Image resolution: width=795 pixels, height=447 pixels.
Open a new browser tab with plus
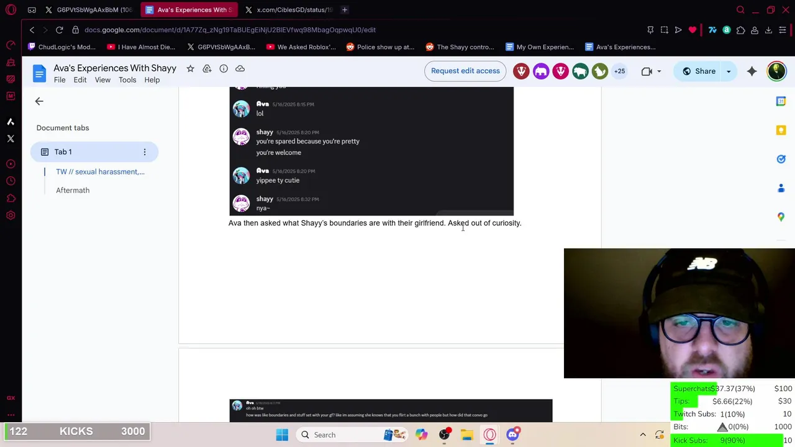click(x=345, y=10)
